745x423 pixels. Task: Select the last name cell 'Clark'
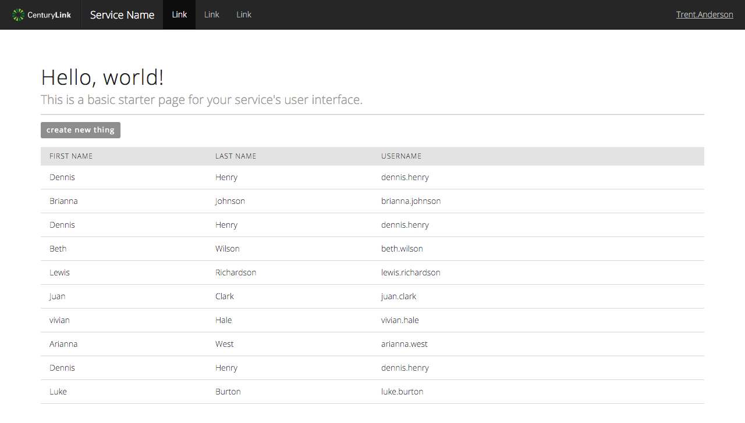click(x=225, y=296)
